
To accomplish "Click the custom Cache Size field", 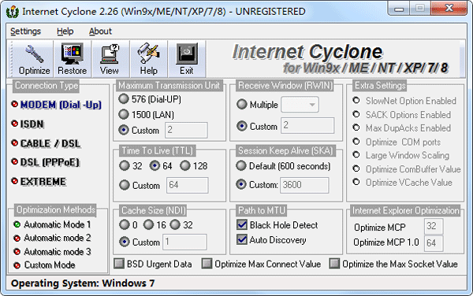I will (185, 242).
